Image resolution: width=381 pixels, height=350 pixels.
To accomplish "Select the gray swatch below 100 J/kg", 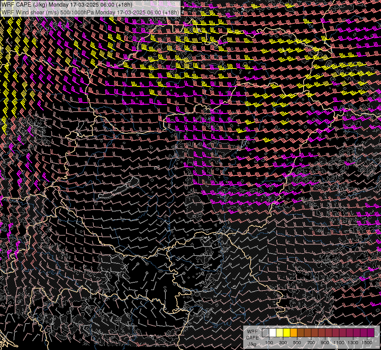I will click(x=265, y=332).
